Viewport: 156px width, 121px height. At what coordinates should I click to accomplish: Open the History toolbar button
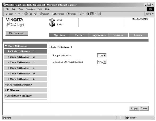[71, 14]
